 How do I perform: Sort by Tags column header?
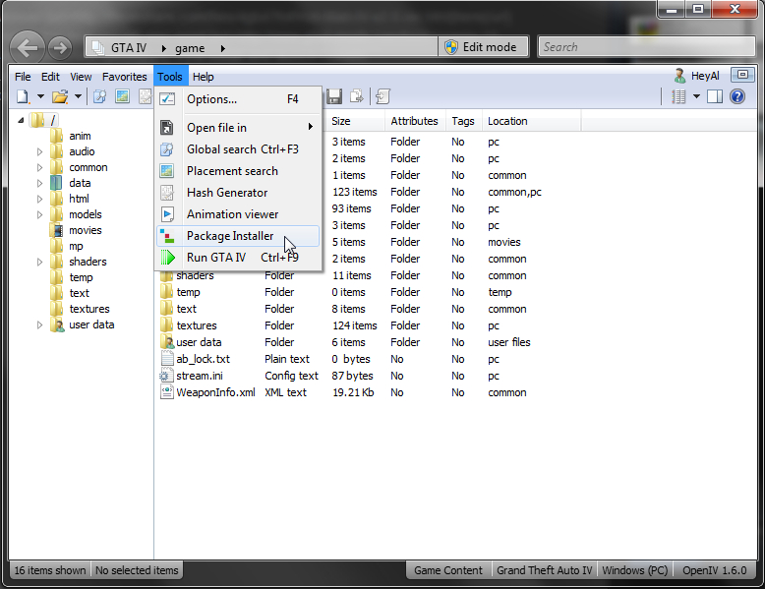(463, 121)
